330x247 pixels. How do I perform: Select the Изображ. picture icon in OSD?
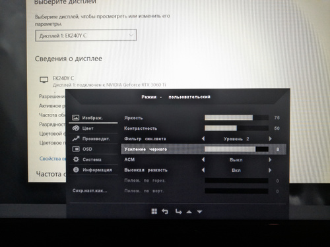(75, 118)
